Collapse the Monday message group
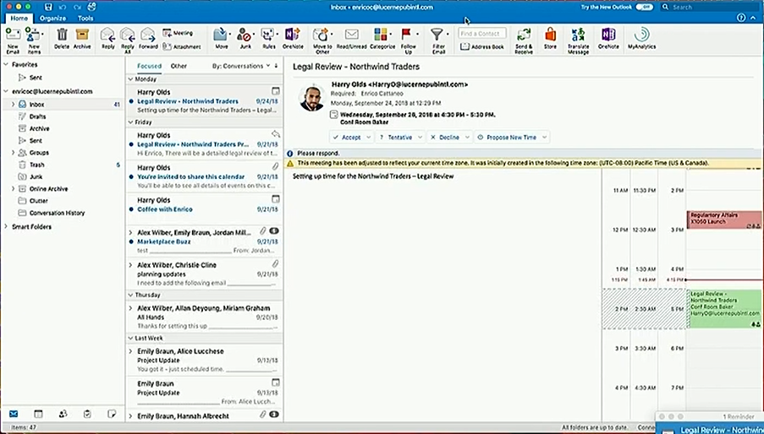The image size is (764, 434). pos(130,79)
